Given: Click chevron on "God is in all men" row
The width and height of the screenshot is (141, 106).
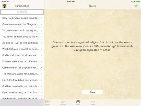Looking at the screenshot, I should click(41, 55).
